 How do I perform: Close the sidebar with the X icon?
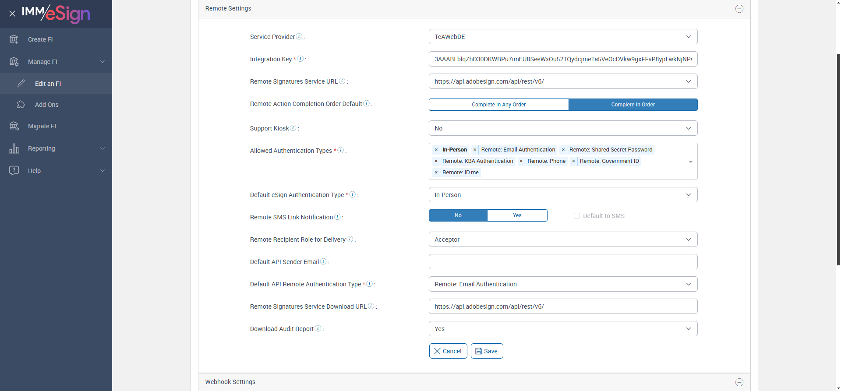coord(12,14)
